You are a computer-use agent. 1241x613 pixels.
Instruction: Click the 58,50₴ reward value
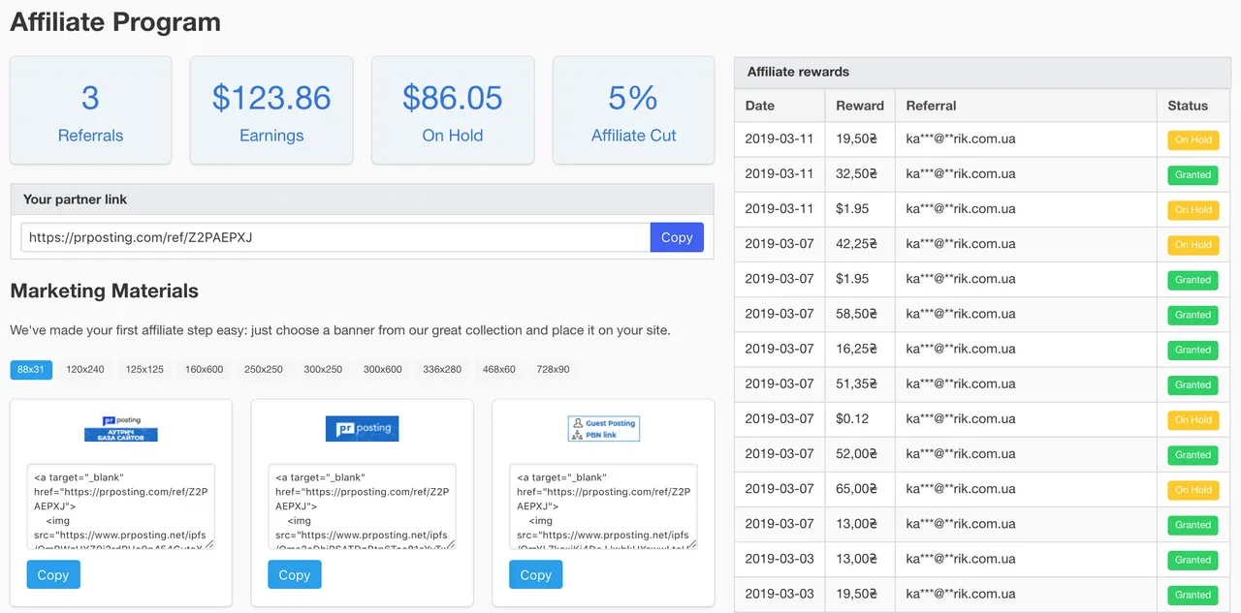[856, 314]
